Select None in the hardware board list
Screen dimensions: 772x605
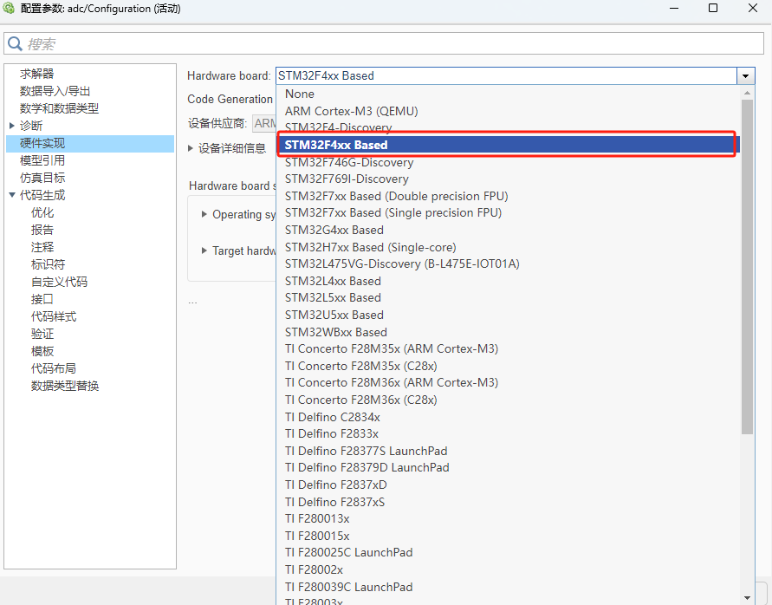coord(299,94)
